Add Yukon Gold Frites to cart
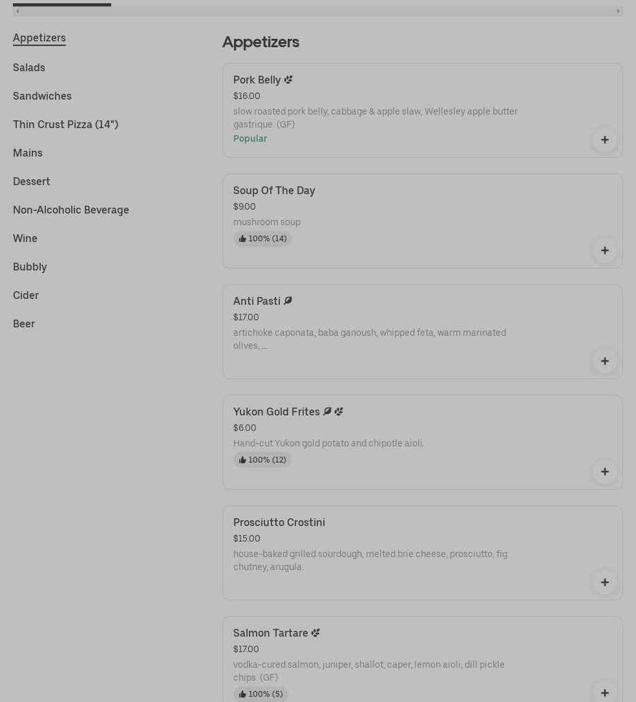This screenshot has width=636, height=702. point(604,472)
